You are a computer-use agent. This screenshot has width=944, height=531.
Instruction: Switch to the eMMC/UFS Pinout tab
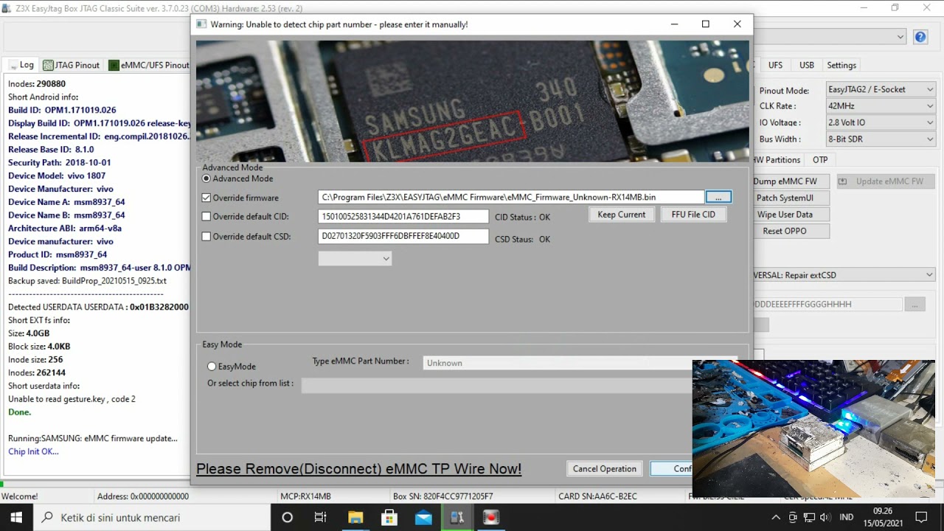[x=149, y=65]
